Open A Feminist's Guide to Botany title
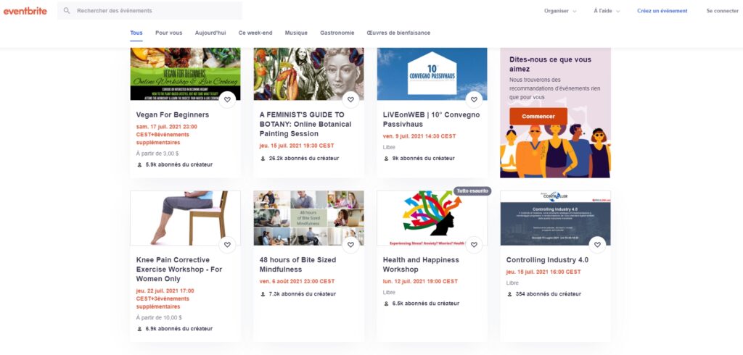743x355 pixels. tap(305, 124)
